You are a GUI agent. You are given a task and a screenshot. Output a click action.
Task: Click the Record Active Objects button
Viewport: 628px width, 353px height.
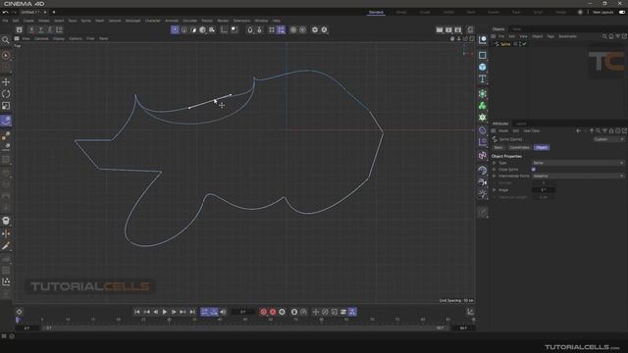coord(264,312)
